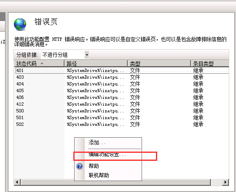Screen dimensions: 236x192
Task: Select the 406 status code row
Action: coord(122,97)
